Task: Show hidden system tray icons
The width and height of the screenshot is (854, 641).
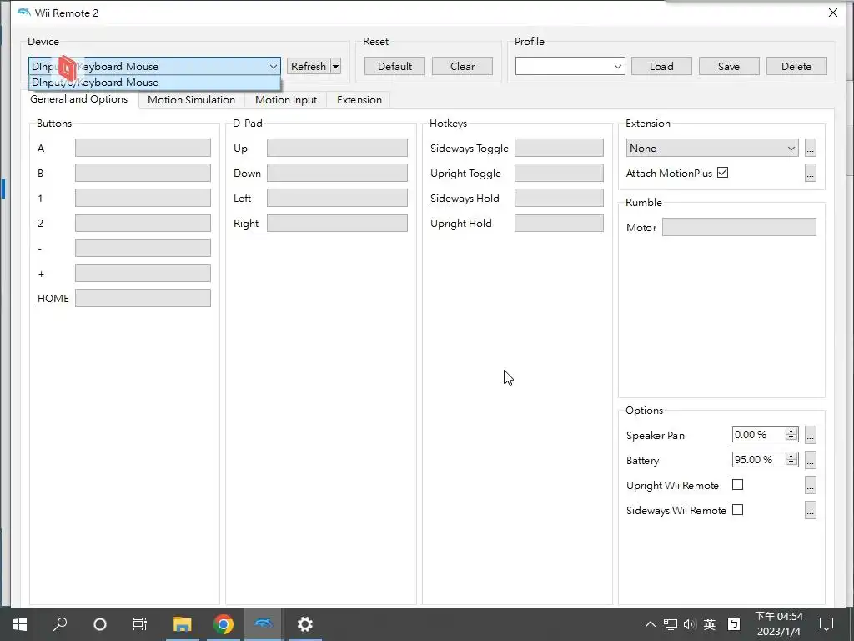Action: pos(651,624)
